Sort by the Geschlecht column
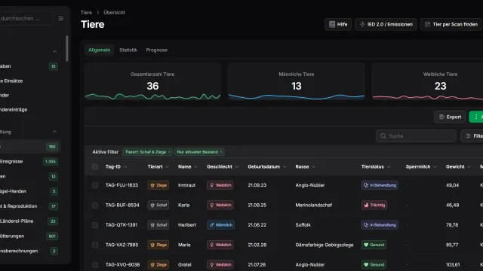The width and height of the screenshot is (483, 271). 223,167
